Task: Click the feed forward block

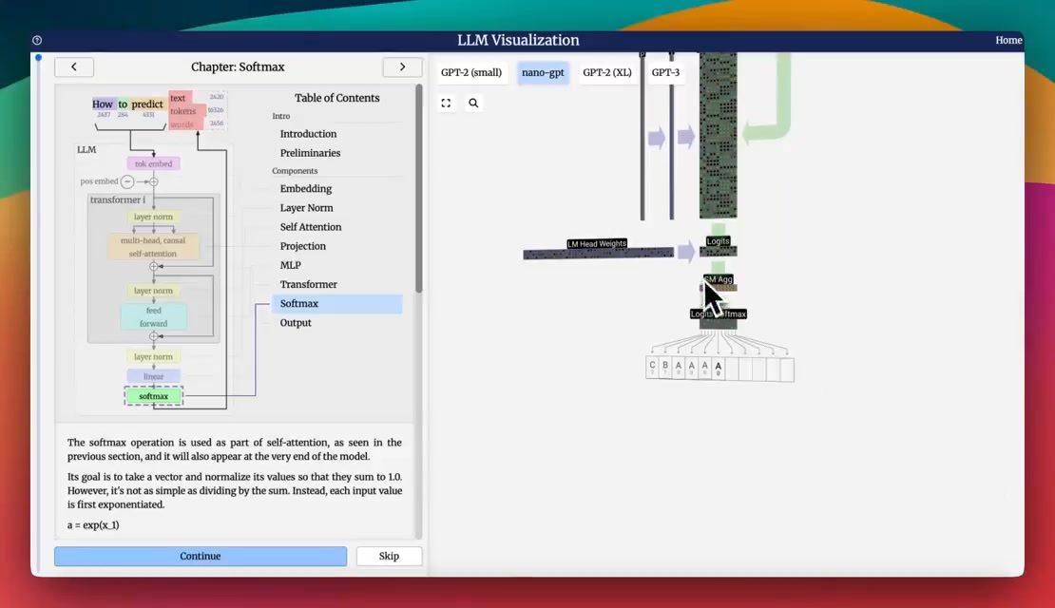Action: point(153,316)
